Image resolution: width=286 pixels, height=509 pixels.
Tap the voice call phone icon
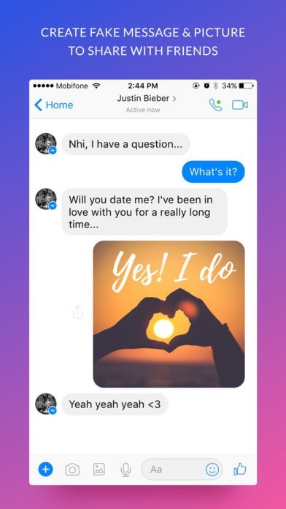pos(215,105)
